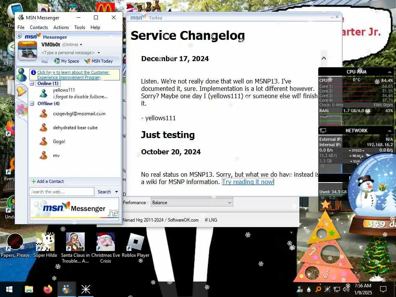Image resolution: width=396 pixels, height=297 pixels.
Task: Open Roblox Player desktop shortcut
Action: pyautogui.click(x=136, y=245)
